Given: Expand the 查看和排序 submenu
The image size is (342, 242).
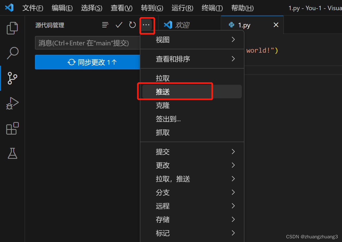Looking at the screenshot, I should click(192, 59).
